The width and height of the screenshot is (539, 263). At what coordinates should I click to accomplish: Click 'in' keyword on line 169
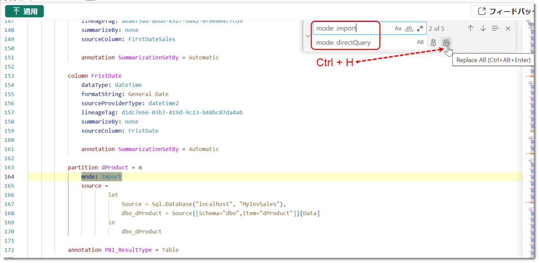111,222
